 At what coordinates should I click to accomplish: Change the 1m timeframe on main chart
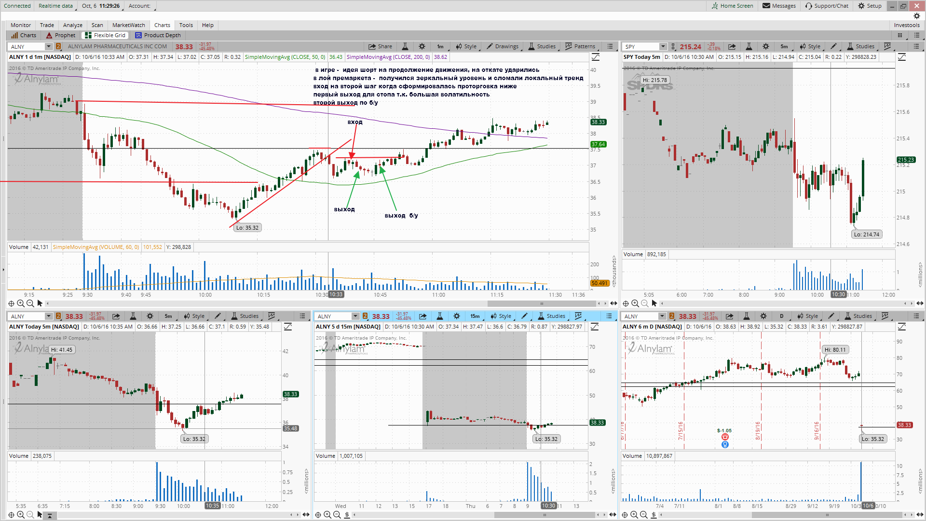[x=440, y=46]
